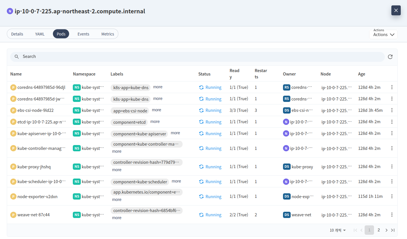Close the node detail panel
The image size is (407, 239).
[396, 11]
